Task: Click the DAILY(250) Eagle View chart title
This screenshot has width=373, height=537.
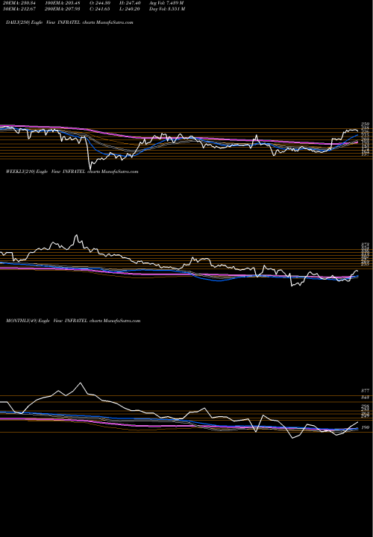Action: click(69, 22)
